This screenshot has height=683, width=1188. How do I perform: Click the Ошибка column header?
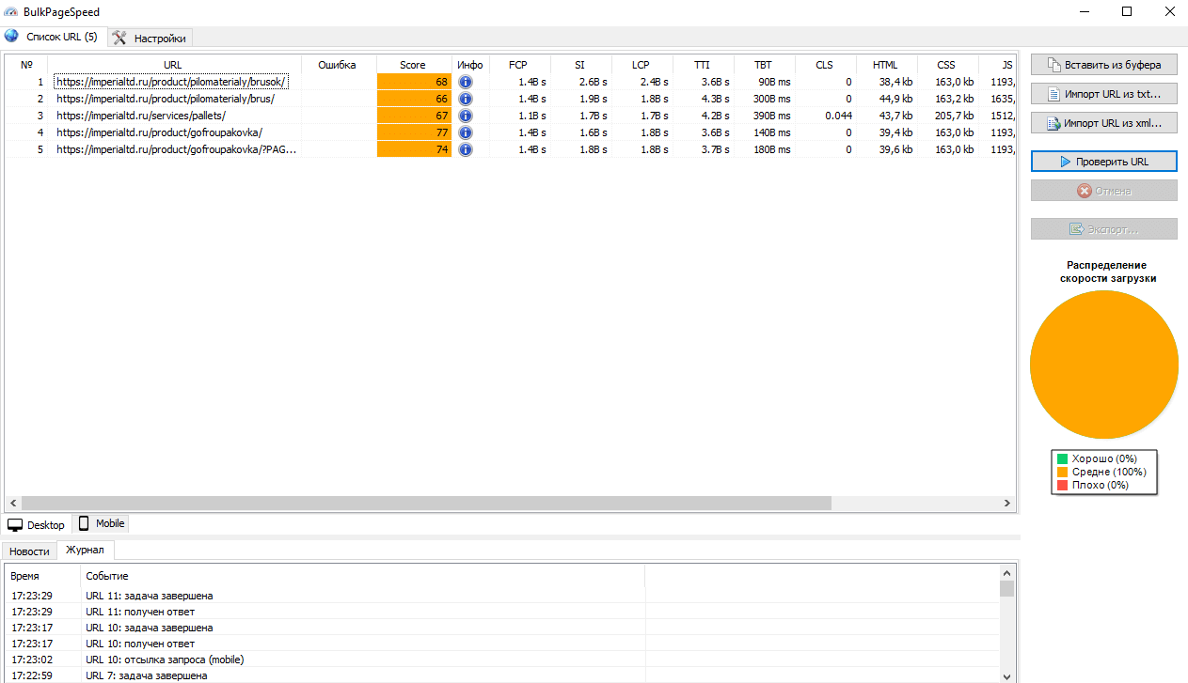coord(338,65)
